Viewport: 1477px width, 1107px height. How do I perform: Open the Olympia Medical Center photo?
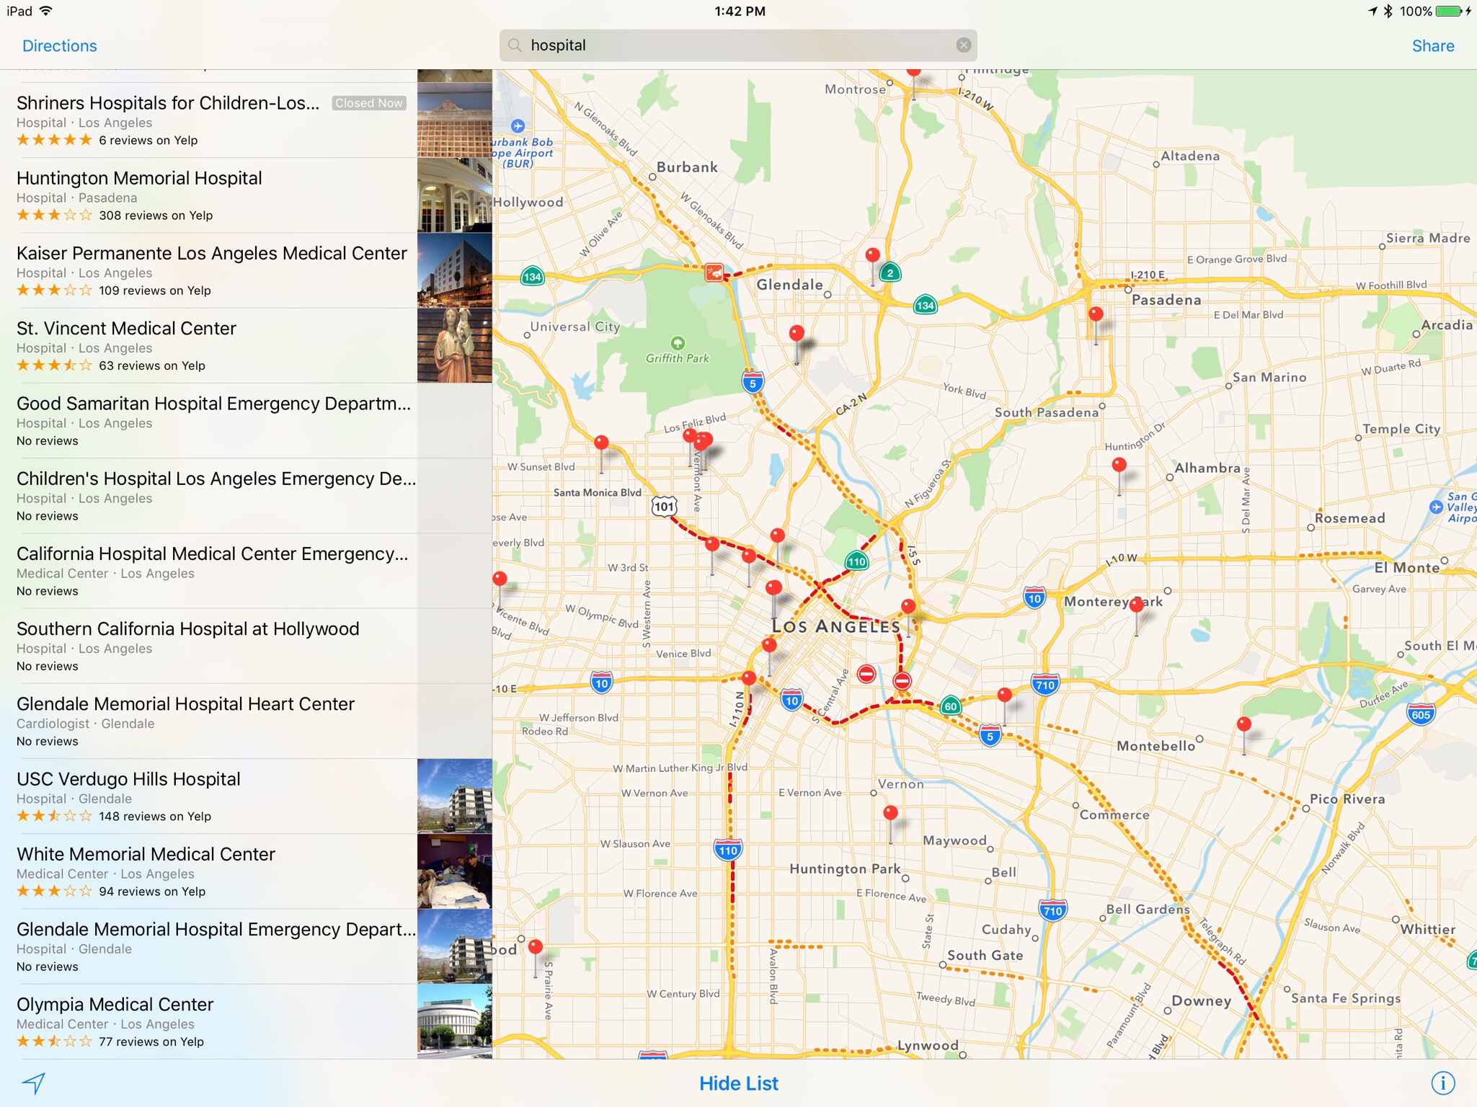click(x=454, y=1021)
